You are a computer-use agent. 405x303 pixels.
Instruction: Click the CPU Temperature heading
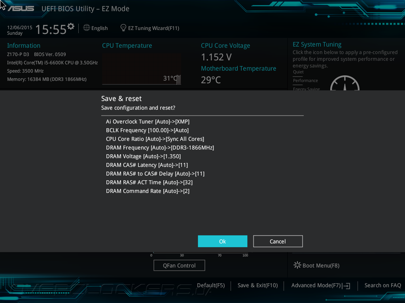pos(127,46)
